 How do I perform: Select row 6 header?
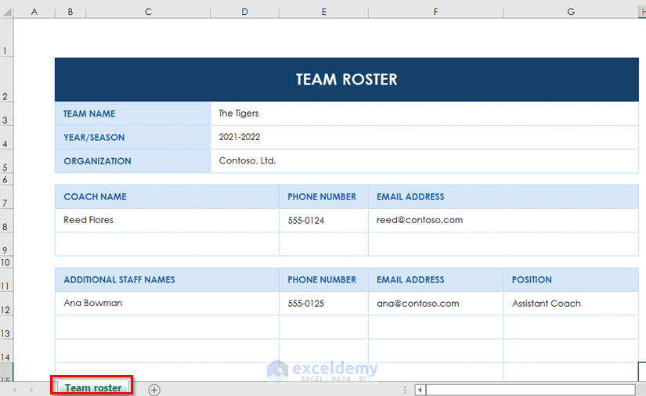6,179
